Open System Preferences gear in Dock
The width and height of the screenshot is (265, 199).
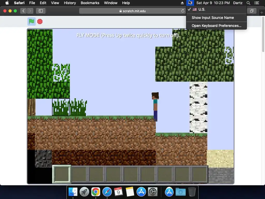(x=153, y=192)
